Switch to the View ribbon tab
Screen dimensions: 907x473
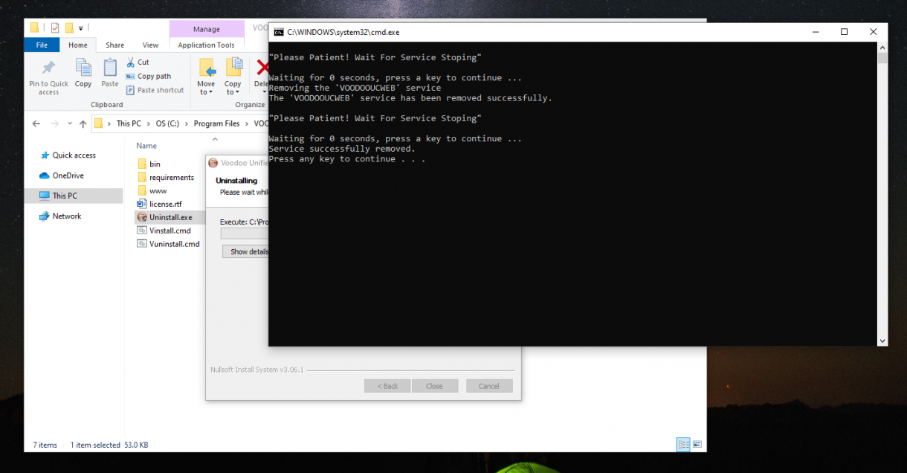150,45
